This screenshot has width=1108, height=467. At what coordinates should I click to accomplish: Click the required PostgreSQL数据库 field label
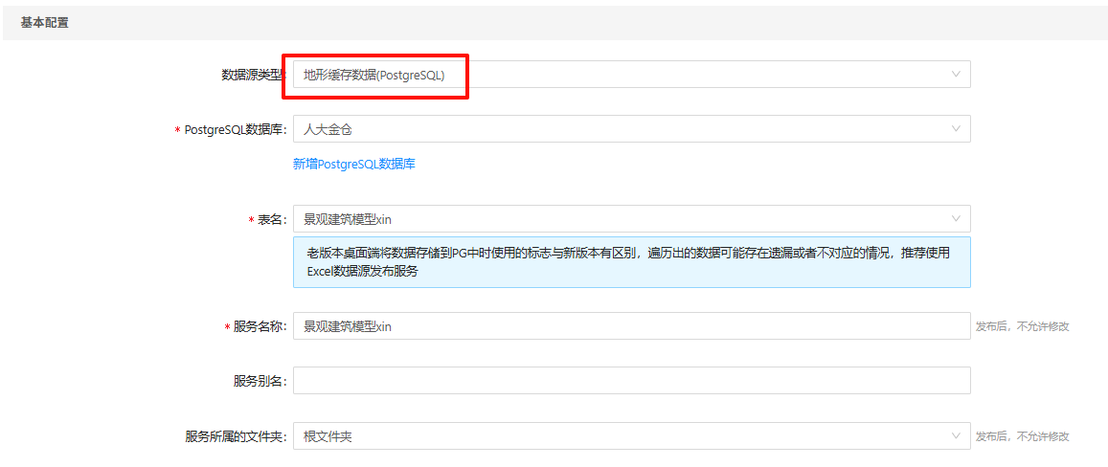pos(235,129)
